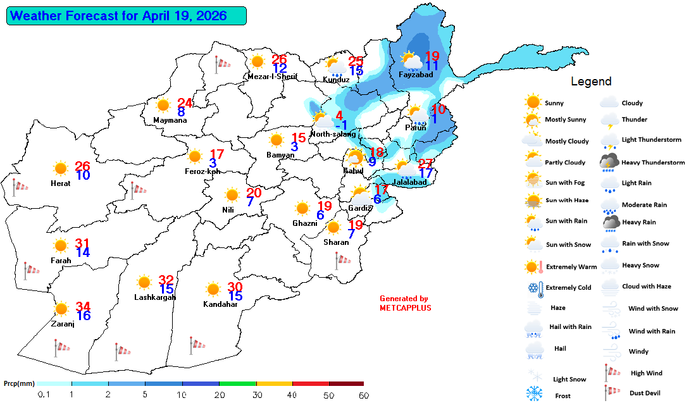Click the Dust Devil legend icon
This screenshot has width=696, height=403.
pos(610,393)
